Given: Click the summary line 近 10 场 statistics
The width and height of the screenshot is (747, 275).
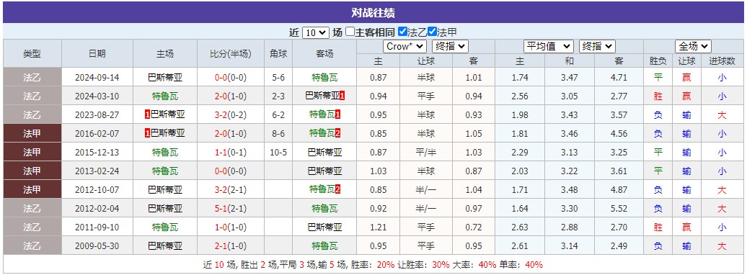Looking at the screenshot, I should click(373, 265).
